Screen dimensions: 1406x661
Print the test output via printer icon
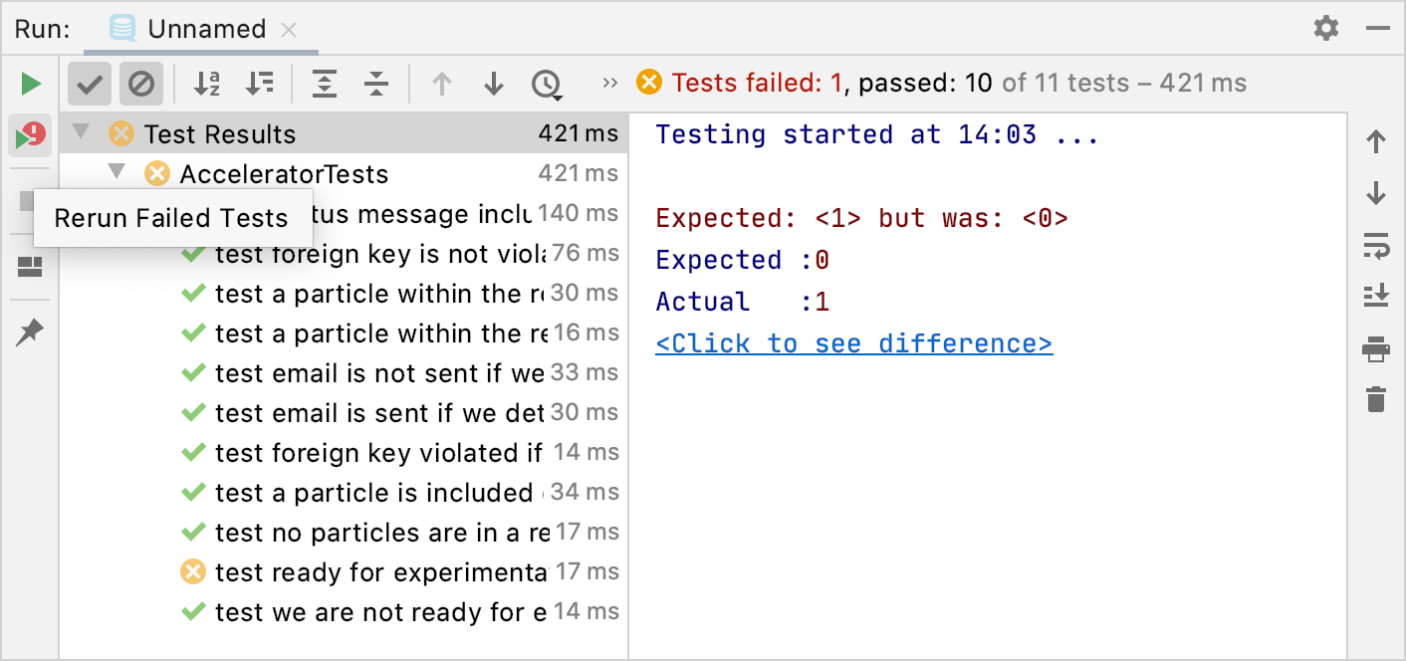1376,348
